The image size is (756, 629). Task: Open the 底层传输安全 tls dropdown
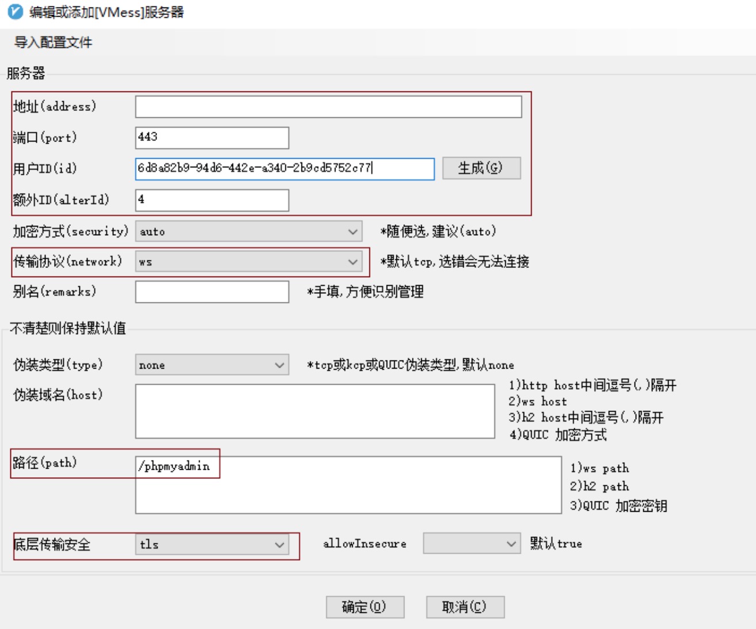point(212,544)
